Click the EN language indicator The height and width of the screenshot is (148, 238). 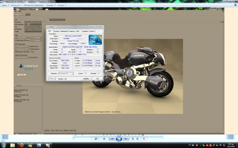coord(190,145)
